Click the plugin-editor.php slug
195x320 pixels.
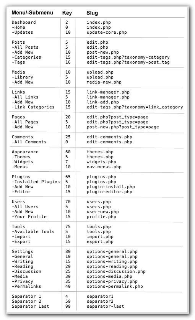coord(109,192)
